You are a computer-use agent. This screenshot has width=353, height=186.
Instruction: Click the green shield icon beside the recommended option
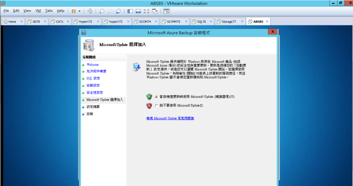pos(149,96)
